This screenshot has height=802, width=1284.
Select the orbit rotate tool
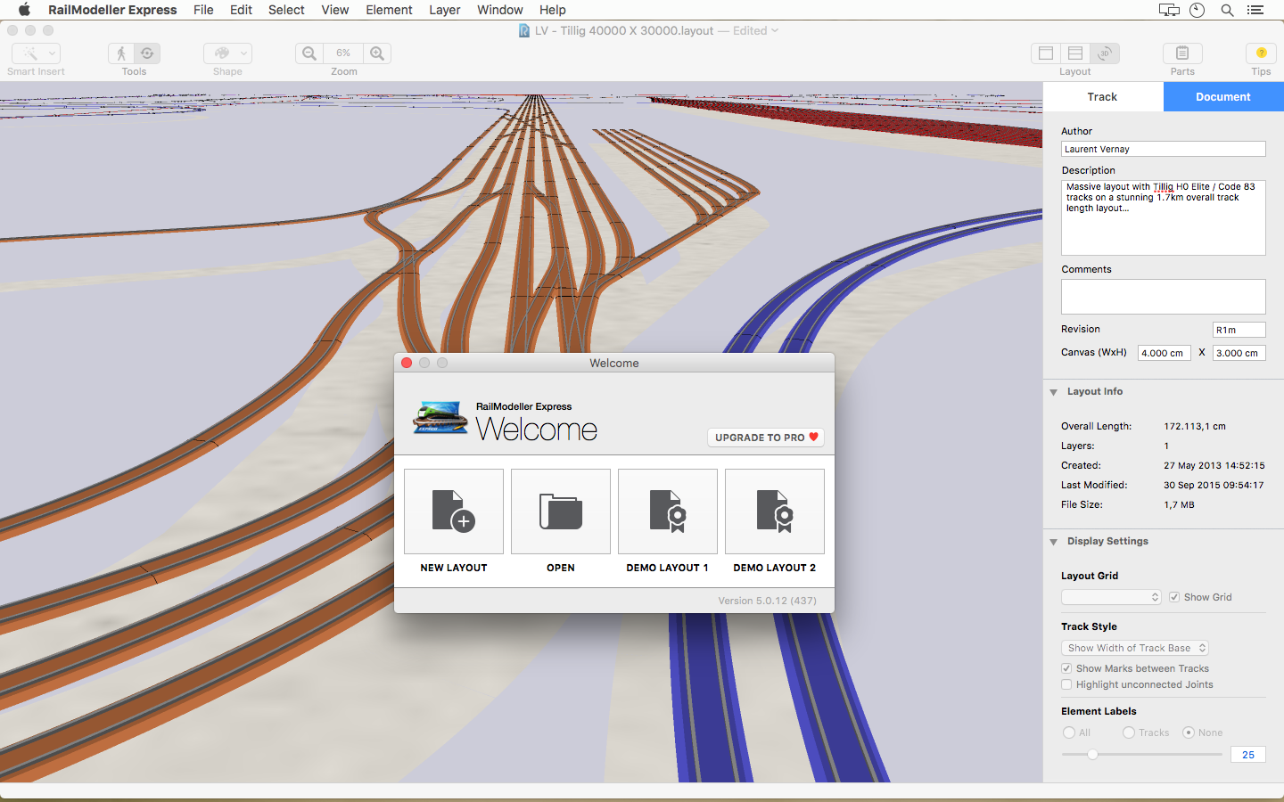pyautogui.click(x=147, y=53)
